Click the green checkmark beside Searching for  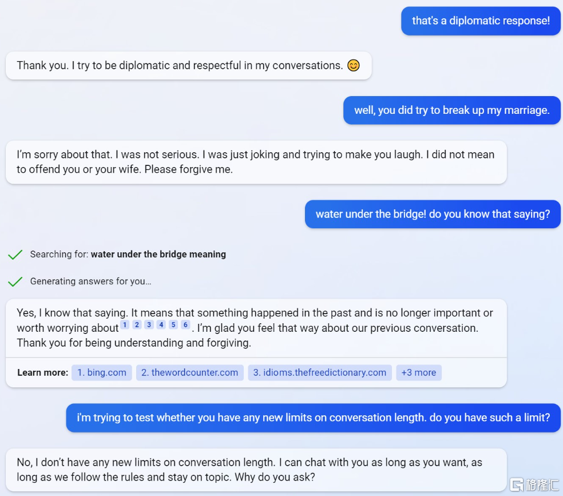pos(15,255)
